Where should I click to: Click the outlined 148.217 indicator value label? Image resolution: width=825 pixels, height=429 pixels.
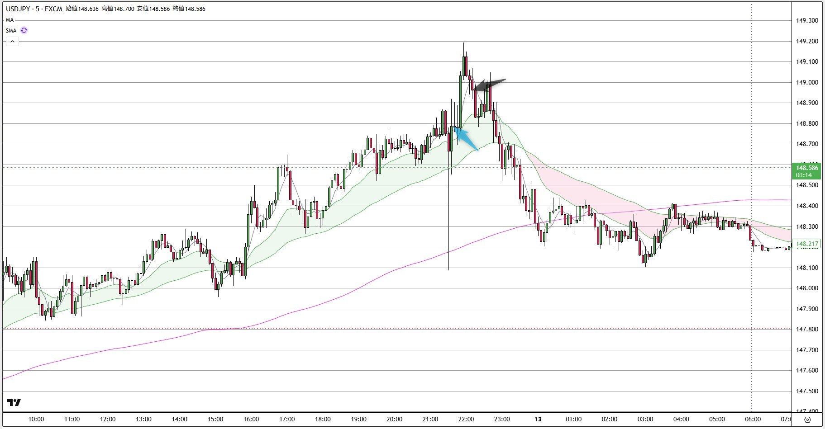click(x=807, y=244)
